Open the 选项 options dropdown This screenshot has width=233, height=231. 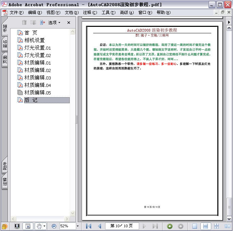pyautogui.click(x=54, y=22)
